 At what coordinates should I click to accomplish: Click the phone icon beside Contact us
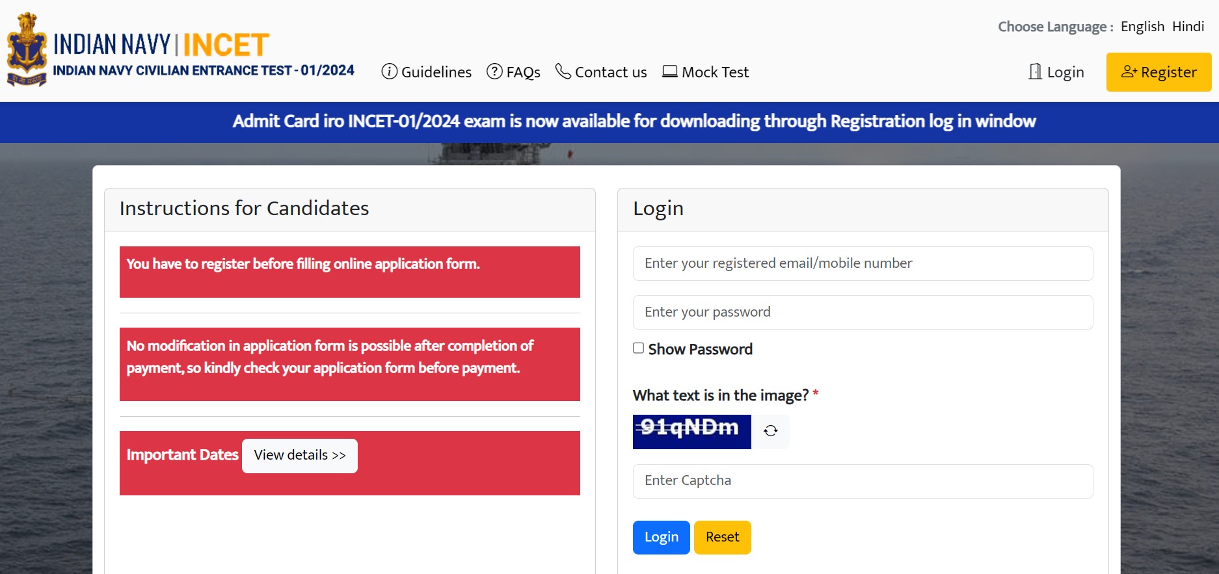(563, 72)
